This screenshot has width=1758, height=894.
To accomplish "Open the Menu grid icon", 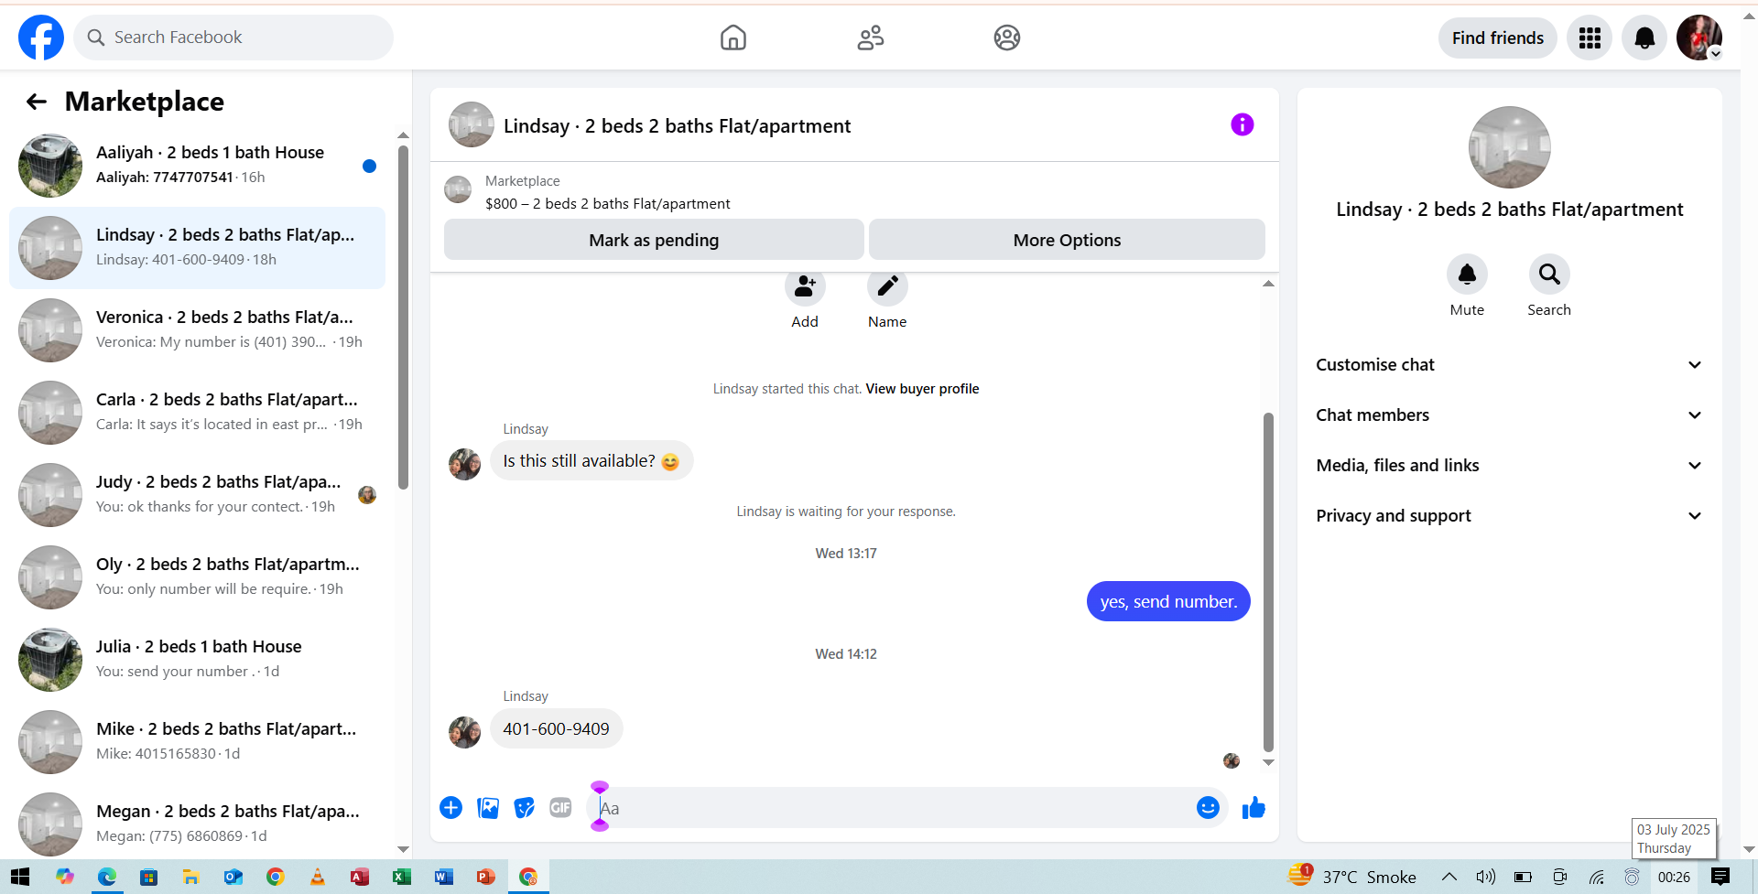I will pyautogui.click(x=1590, y=38).
